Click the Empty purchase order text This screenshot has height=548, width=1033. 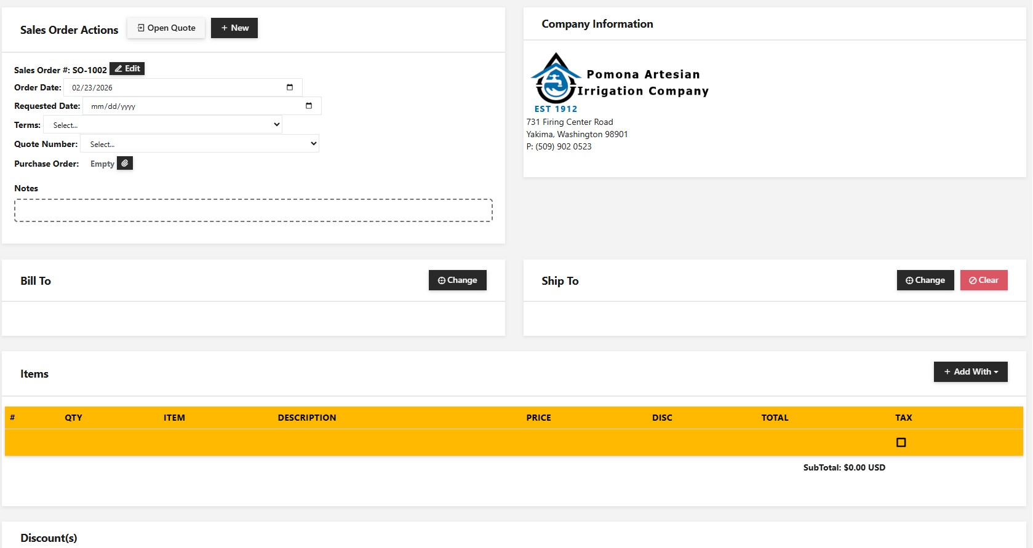coord(102,164)
